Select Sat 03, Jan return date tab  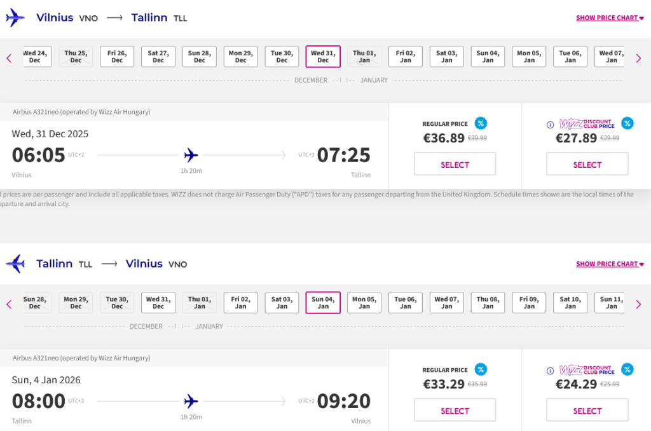coord(282,303)
